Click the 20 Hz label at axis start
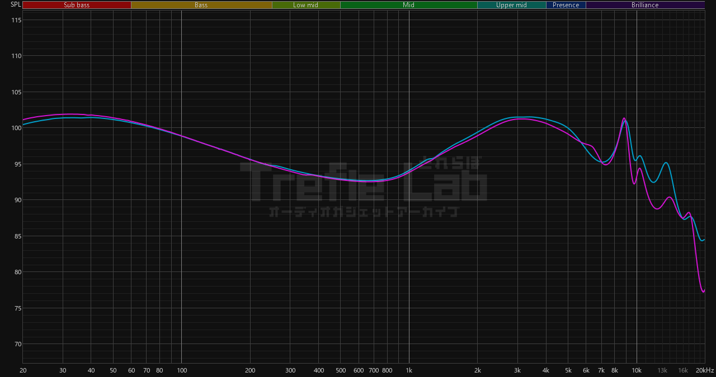The height and width of the screenshot is (377, 716). pyautogui.click(x=23, y=370)
